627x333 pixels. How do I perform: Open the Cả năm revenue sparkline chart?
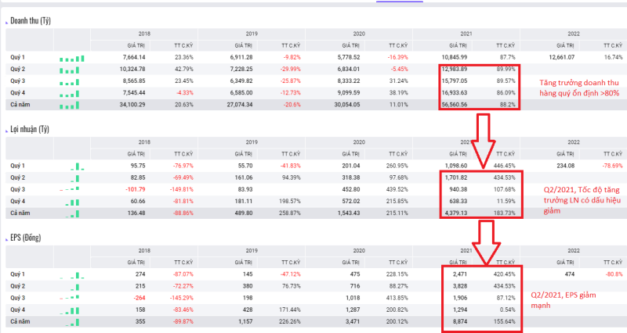71,104
